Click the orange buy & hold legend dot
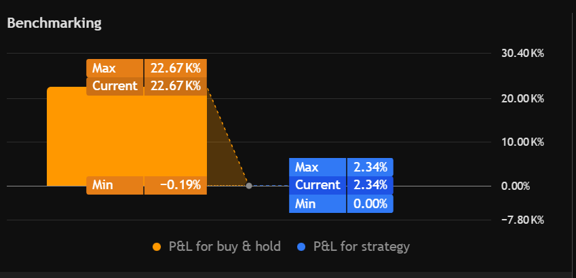 (x=157, y=247)
